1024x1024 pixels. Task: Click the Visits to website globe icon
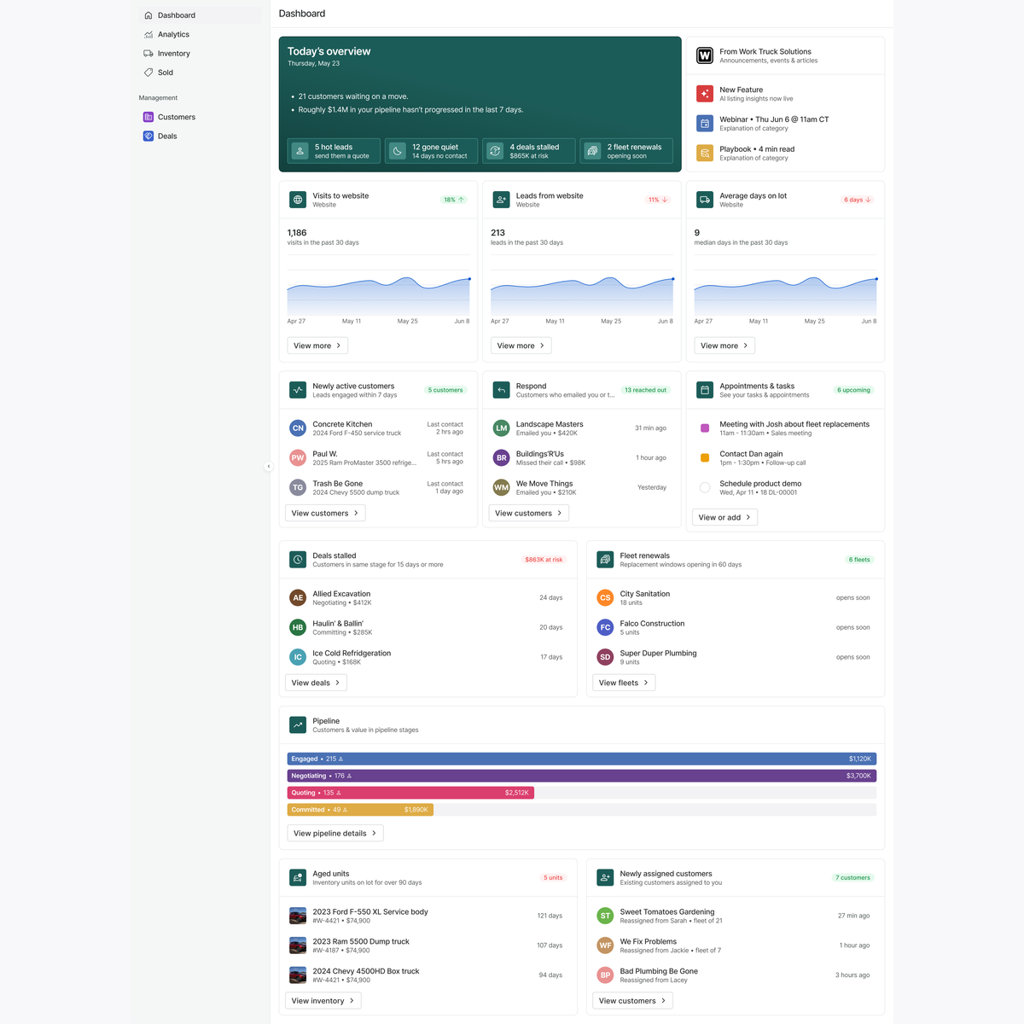point(298,200)
